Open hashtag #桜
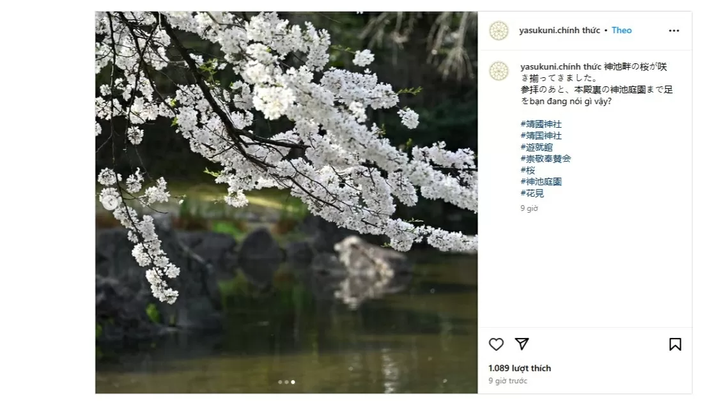Screen dimensions: 721x405 [528, 170]
